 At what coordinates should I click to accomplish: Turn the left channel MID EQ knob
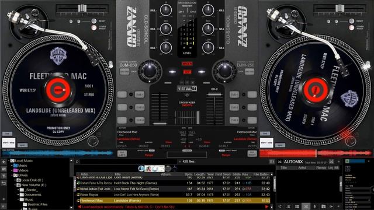(166, 29)
